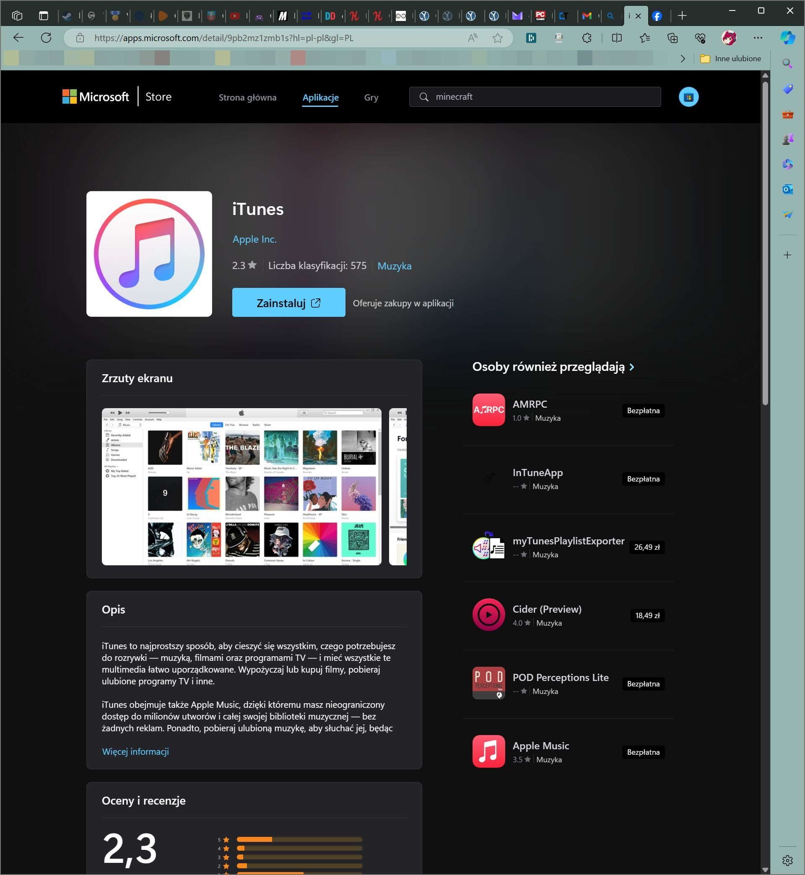The image size is (805, 875).
Task: Close the current iTunes tab
Action: tap(638, 16)
